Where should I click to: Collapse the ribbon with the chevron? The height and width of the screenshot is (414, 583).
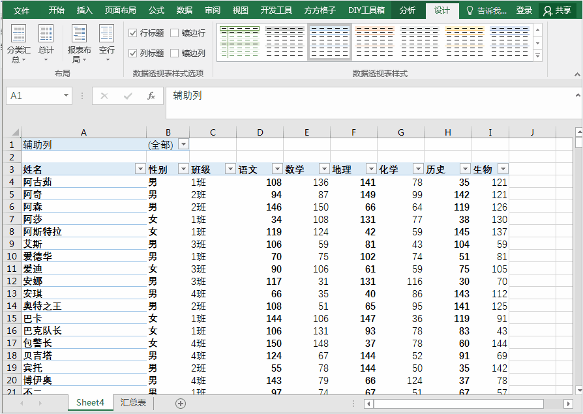tap(577, 75)
